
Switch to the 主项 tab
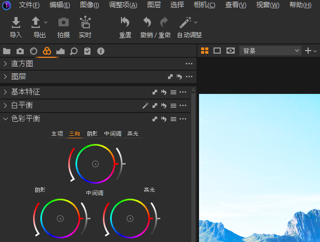coord(57,134)
